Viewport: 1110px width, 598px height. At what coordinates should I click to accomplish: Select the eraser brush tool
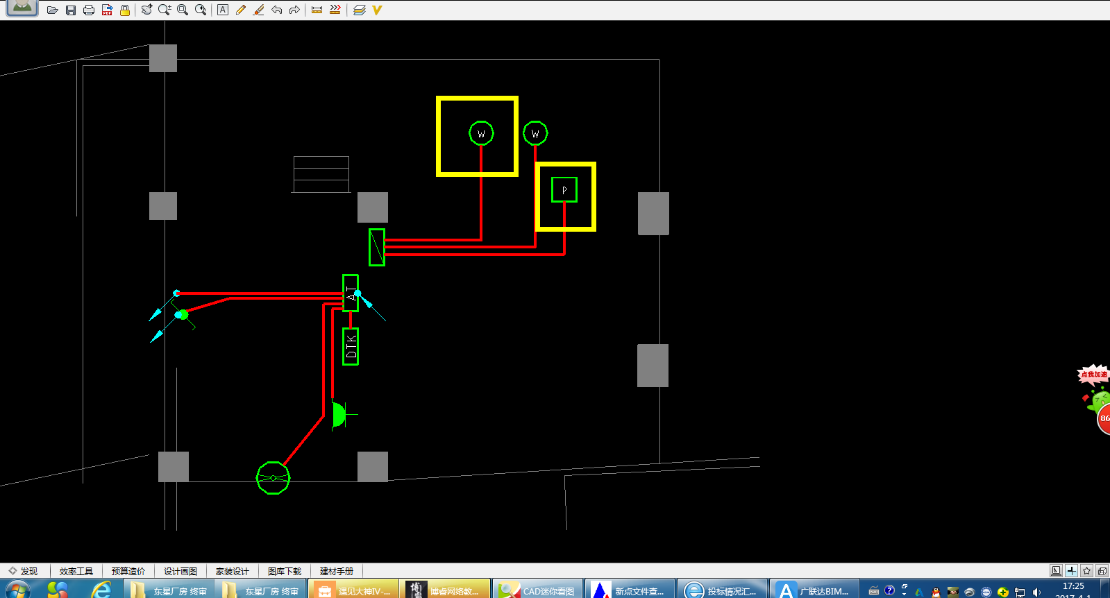pyautogui.click(x=258, y=10)
